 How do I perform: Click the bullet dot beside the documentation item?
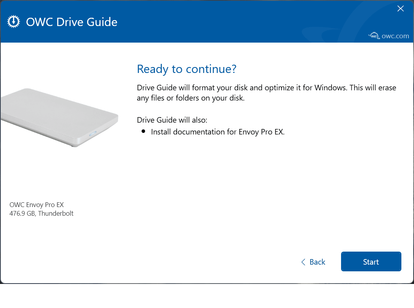tap(143, 131)
